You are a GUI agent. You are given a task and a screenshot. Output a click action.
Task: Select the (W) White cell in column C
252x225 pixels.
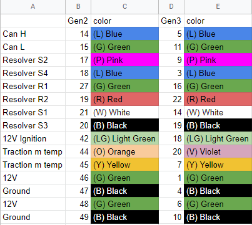124,112
